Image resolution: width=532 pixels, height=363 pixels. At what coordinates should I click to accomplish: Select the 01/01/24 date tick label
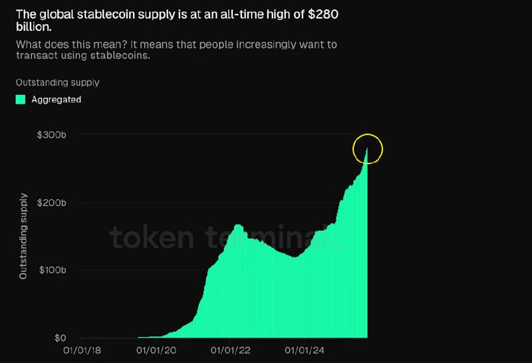305,350
